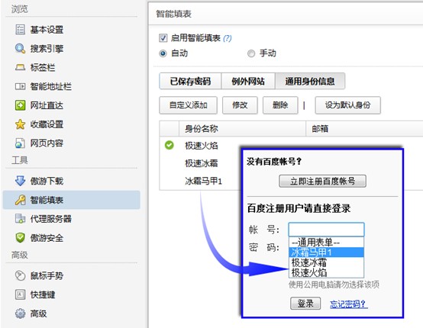Switch to the 例外网站 tab

tap(248, 81)
